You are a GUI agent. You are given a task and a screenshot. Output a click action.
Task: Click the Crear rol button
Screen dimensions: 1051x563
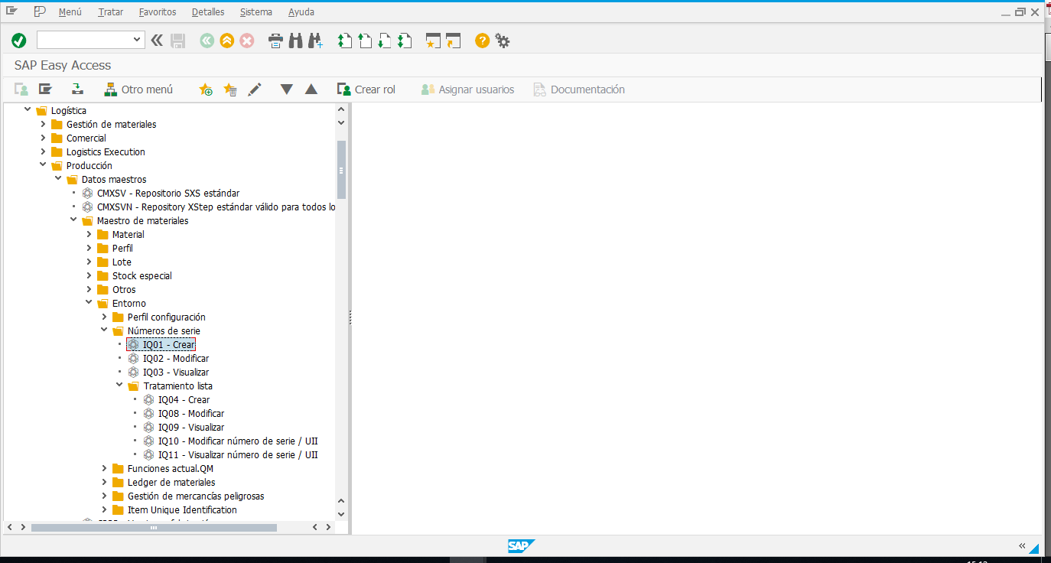point(366,89)
